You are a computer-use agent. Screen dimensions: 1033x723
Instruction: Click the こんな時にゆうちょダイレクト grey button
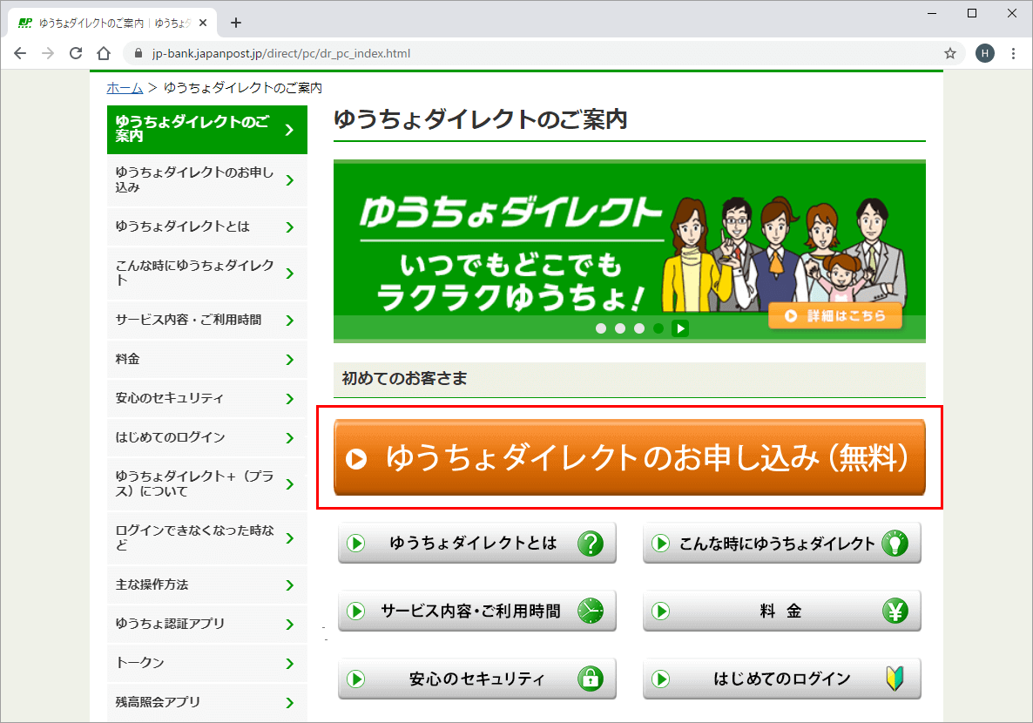click(x=782, y=543)
